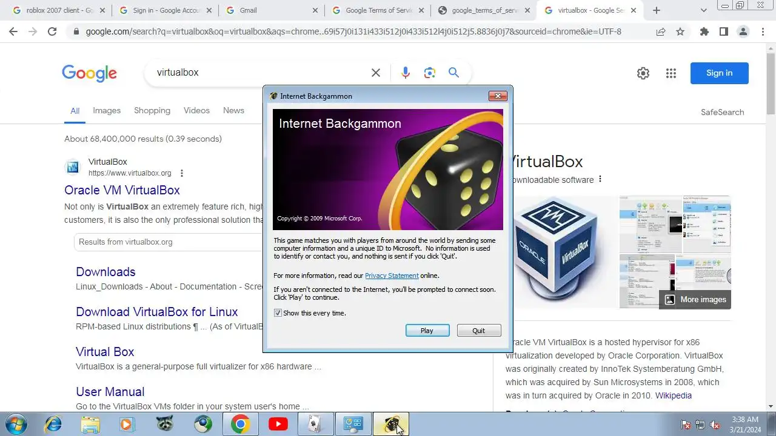Open Chrome extensions puzzle icon
Viewport: 776px width, 436px height.
point(704,31)
